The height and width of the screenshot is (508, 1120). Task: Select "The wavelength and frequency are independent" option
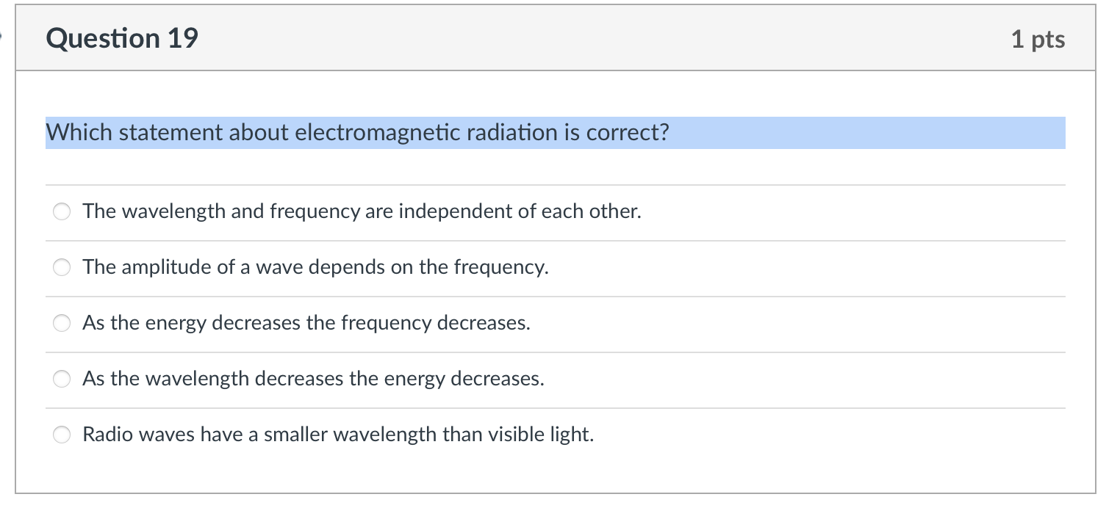tap(62, 211)
